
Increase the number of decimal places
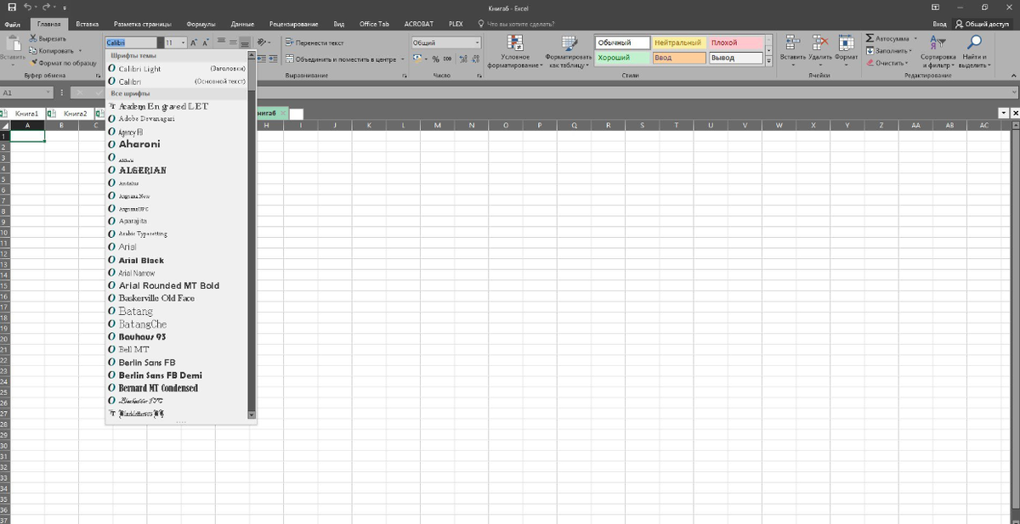[463, 59]
